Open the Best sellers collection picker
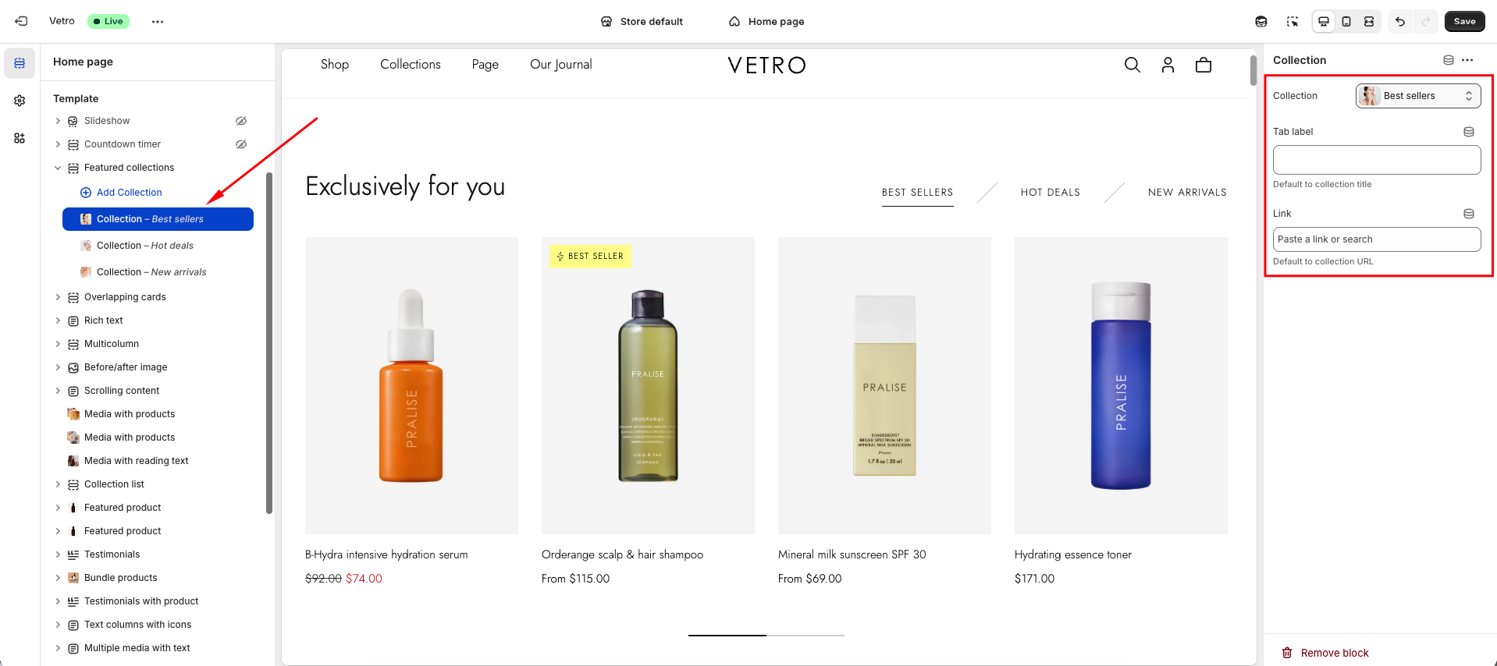The image size is (1497, 666). click(1417, 96)
